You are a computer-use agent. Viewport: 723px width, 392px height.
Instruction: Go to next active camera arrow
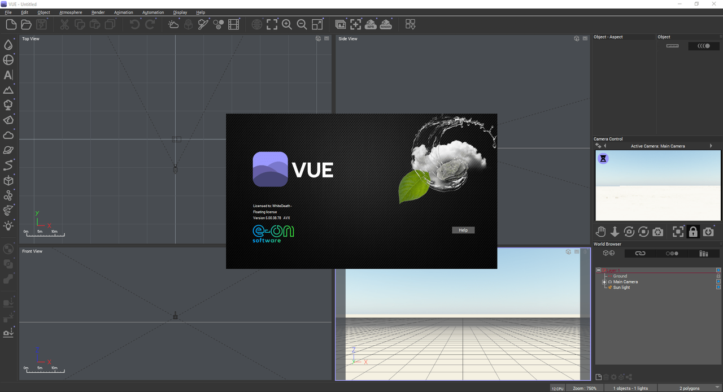(x=711, y=146)
